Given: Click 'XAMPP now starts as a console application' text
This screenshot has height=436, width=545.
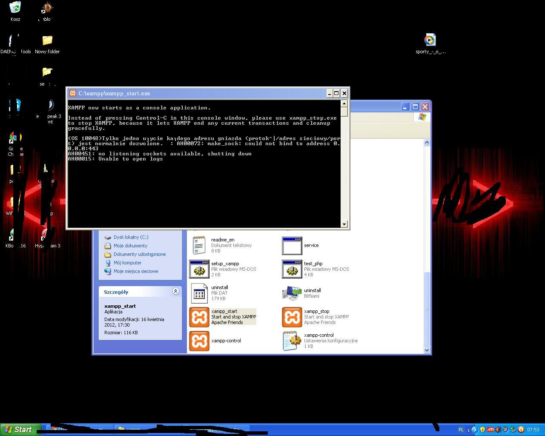Looking at the screenshot, I should coord(139,108).
